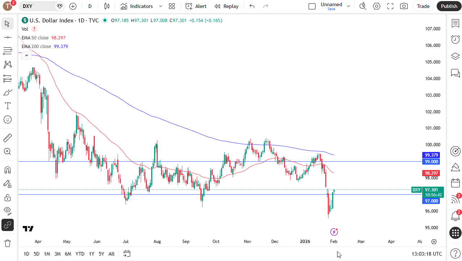Screen dimensions: 462x261
Task: Redo the chart action
Action: 266,6
